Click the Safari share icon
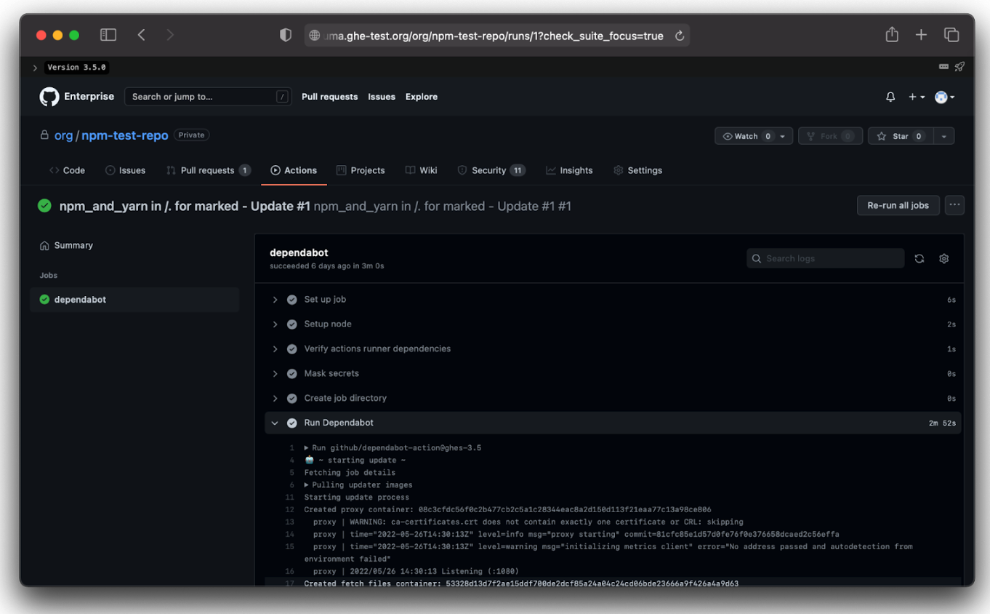The image size is (990, 614). (892, 34)
